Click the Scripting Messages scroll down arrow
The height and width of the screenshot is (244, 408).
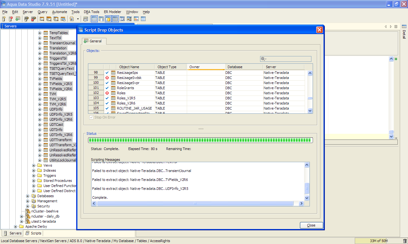point(307,198)
